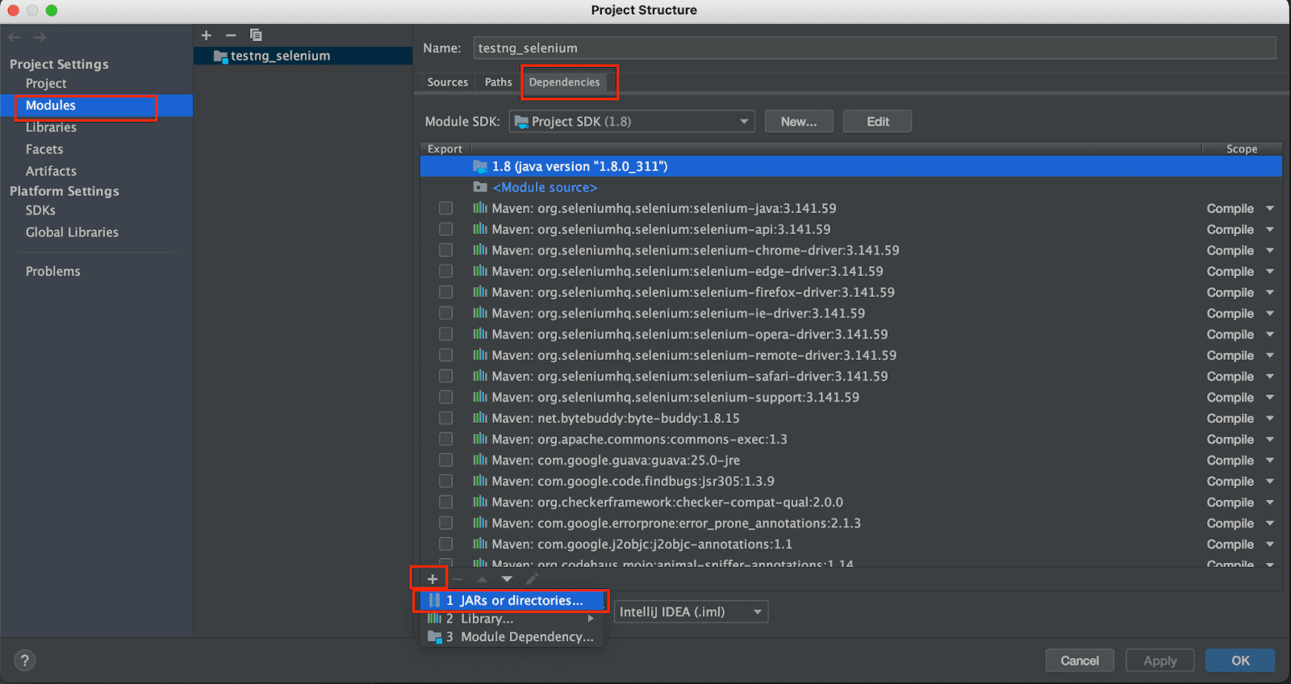The height and width of the screenshot is (684, 1291).
Task: Switch to the Dependencies tab
Action: [x=565, y=82]
